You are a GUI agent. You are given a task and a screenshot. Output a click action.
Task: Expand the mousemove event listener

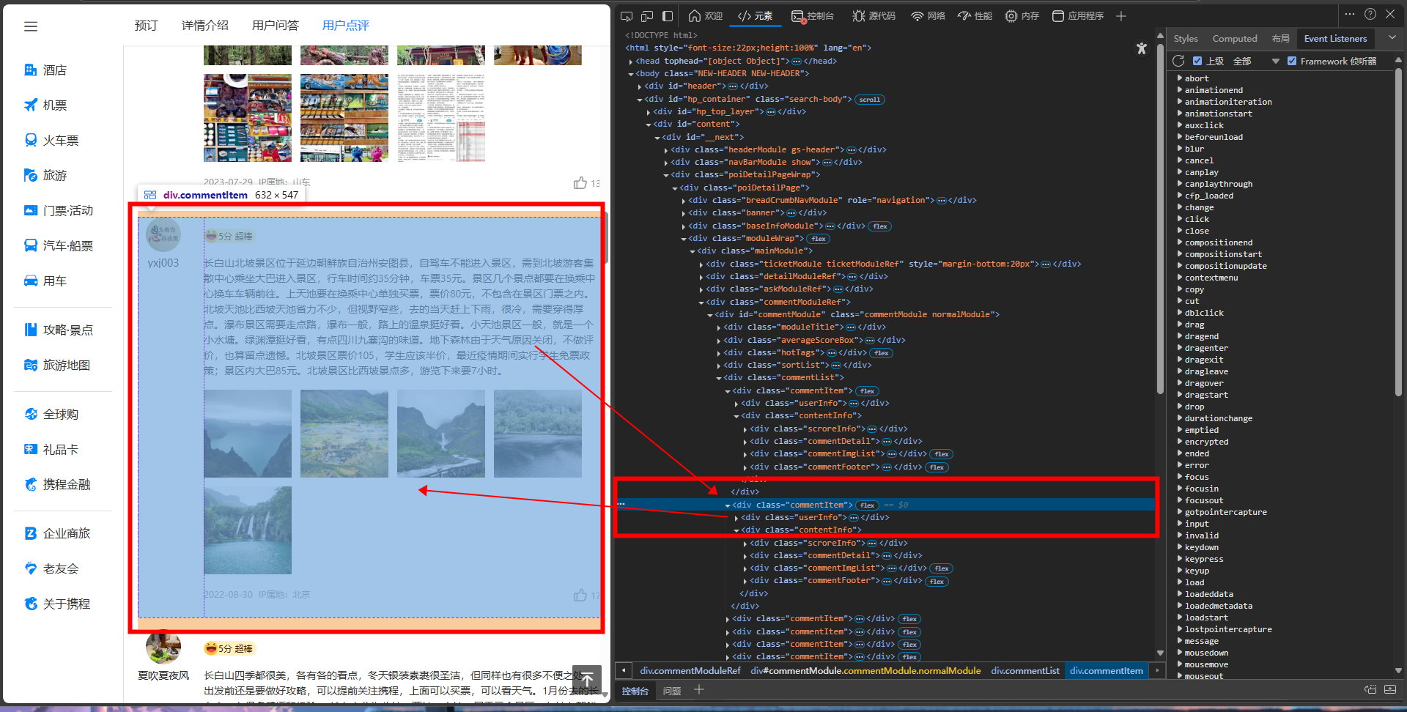[x=1180, y=664]
